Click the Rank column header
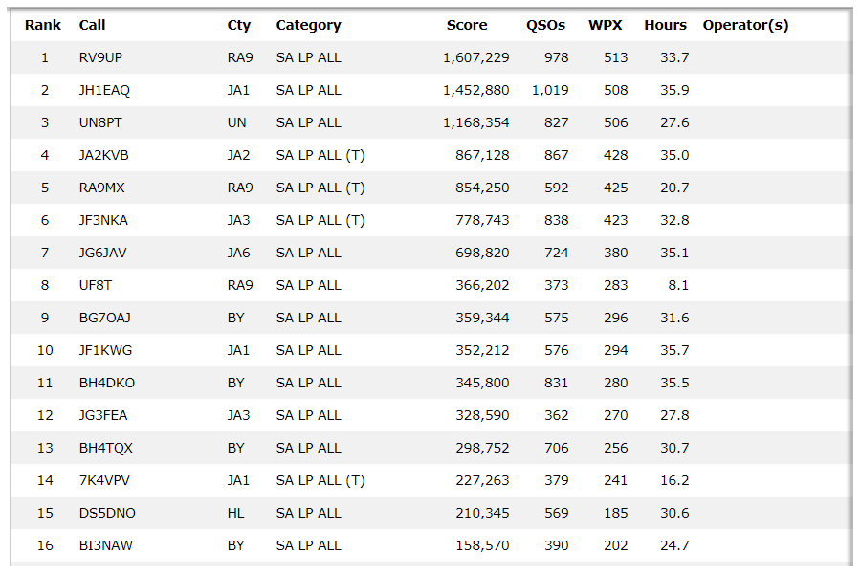The height and width of the screenshot is (574, 861). [43, 25]
